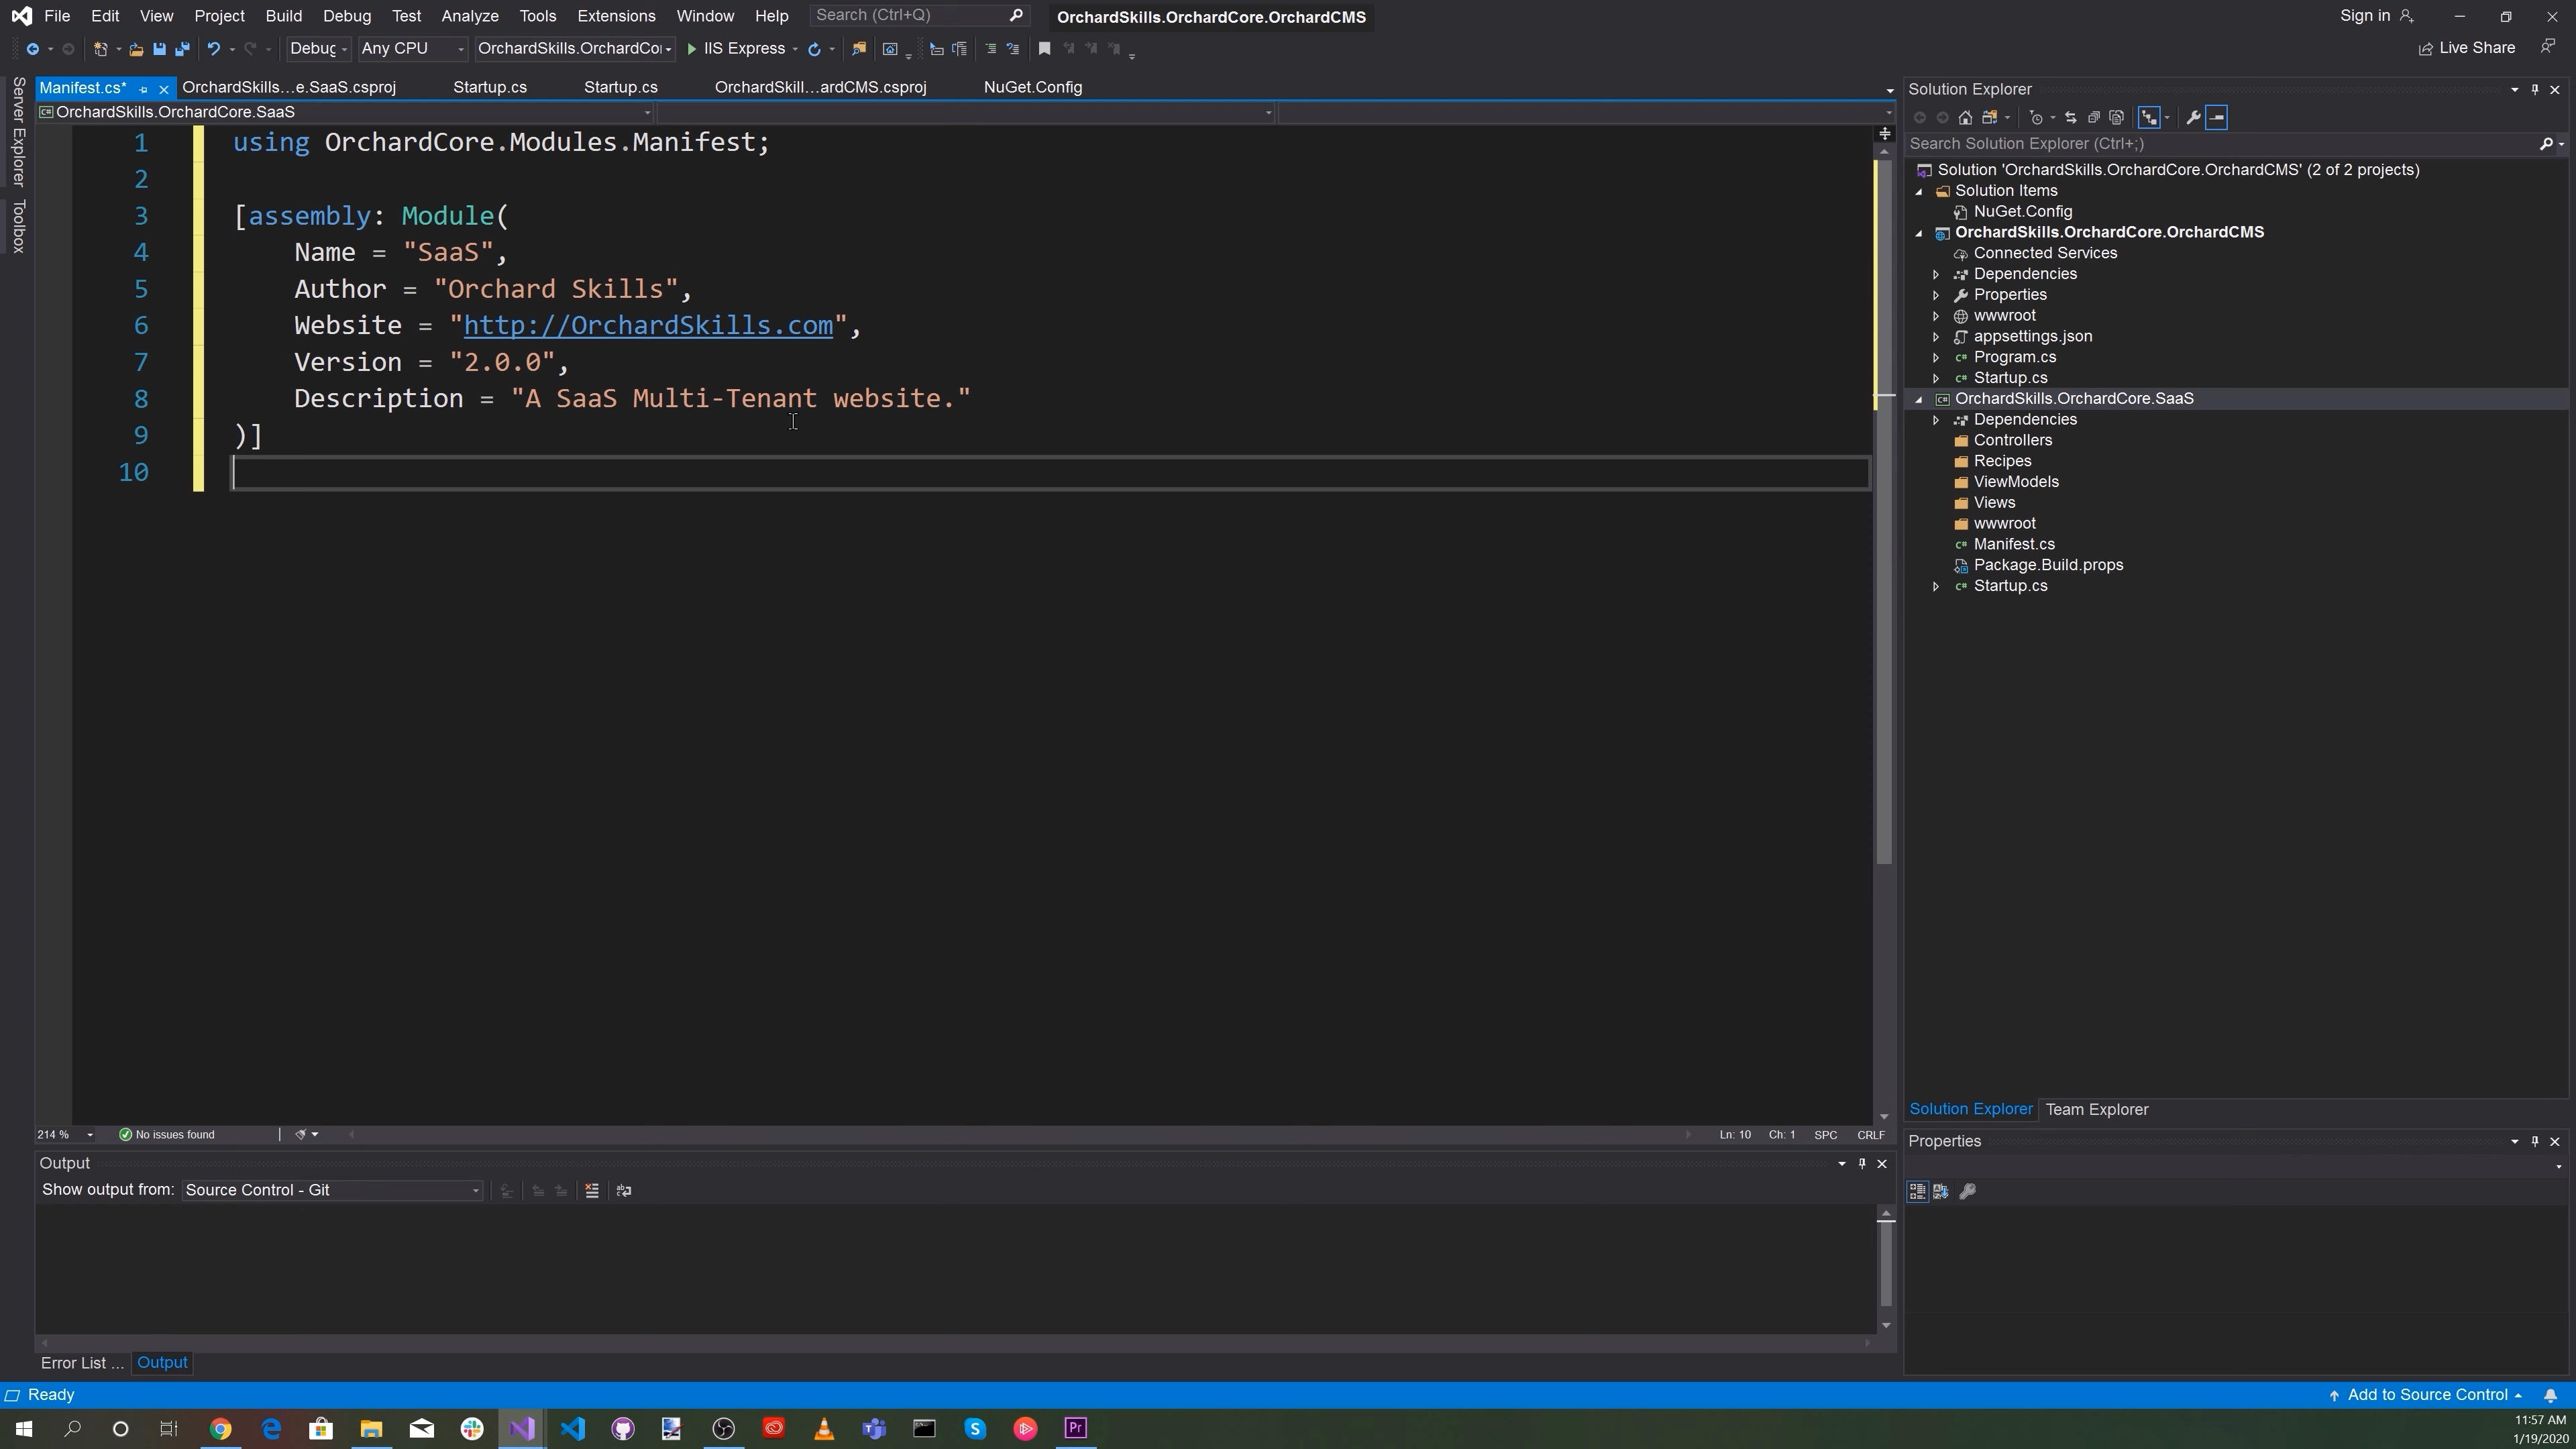Toggle auto-hide pin on the Properties panel
Image resolution: width=2576 pixels, height=1449 pixels.
coord(2535,1142)
